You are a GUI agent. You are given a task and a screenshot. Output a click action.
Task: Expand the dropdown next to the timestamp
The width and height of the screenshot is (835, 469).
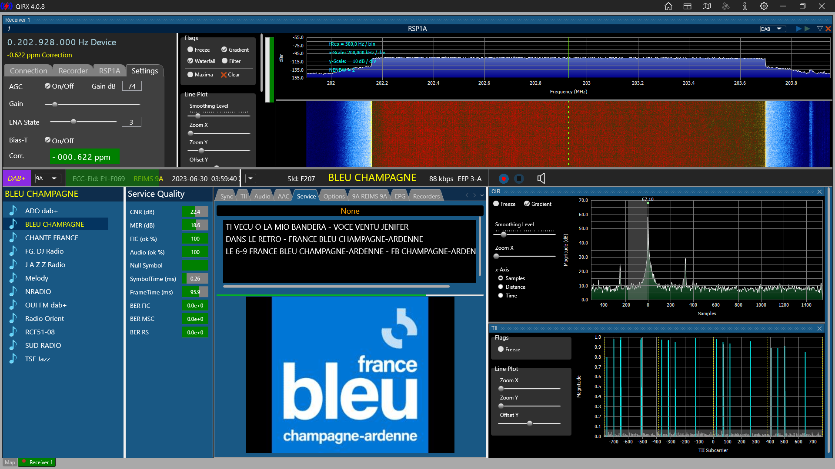(250, 178)
